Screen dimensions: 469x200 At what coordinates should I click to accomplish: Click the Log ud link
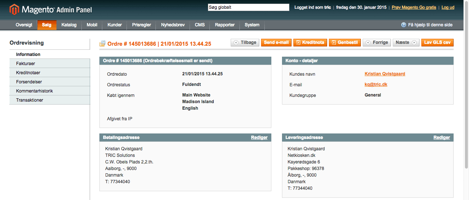448,7
